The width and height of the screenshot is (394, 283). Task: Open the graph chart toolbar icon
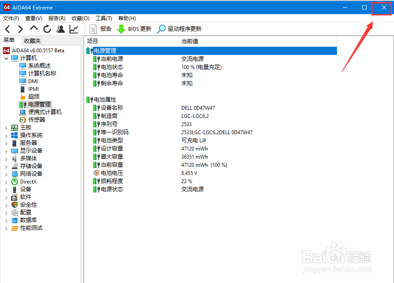[x=74, y=29]
